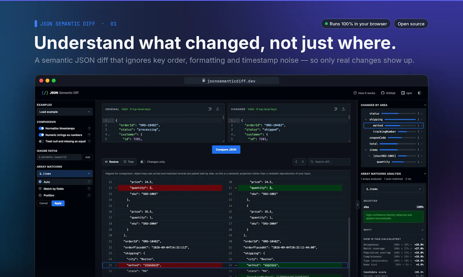Viewport: 463px width, 277px height.
Task: Click jump arrow on status change row
Action: pyautogui.click(x=422, y=113)
